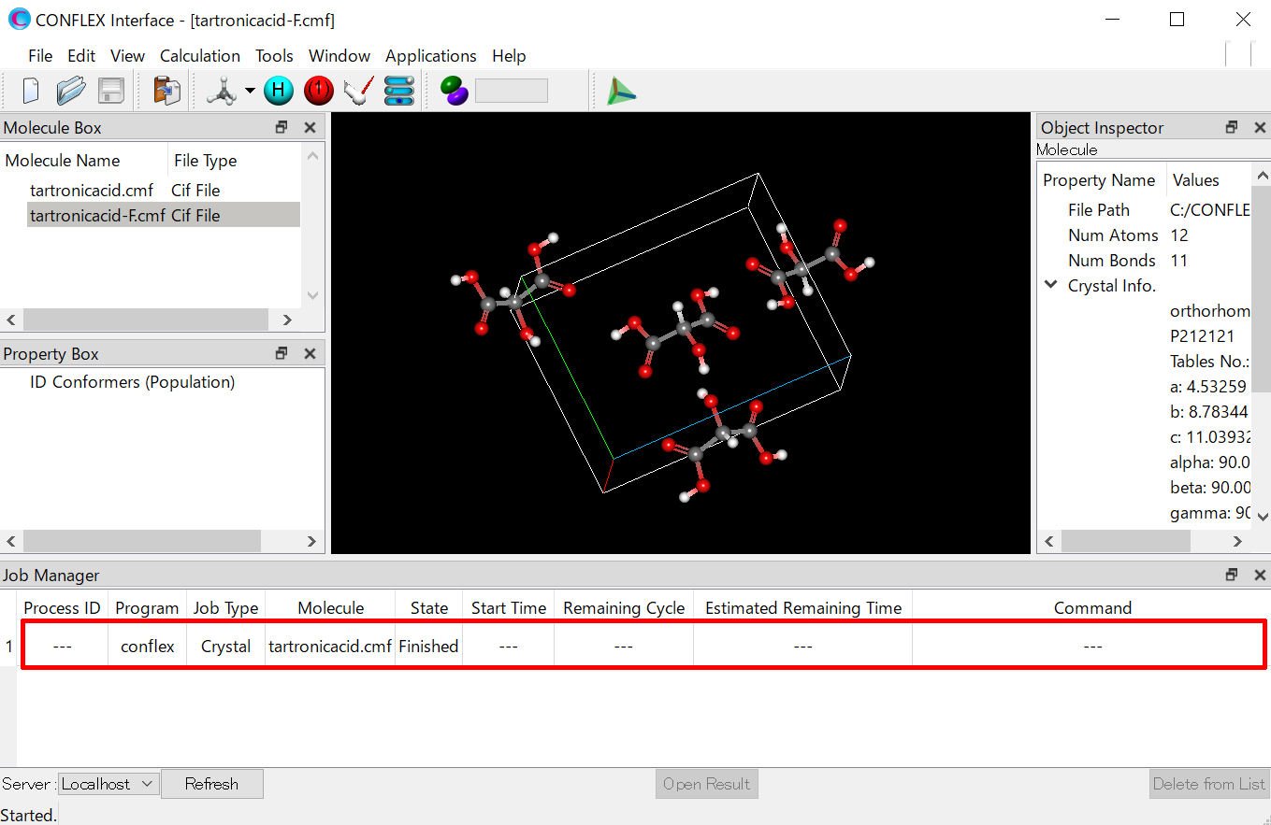
Task: Float the Job Manager panel
Action: point(1232,576)
